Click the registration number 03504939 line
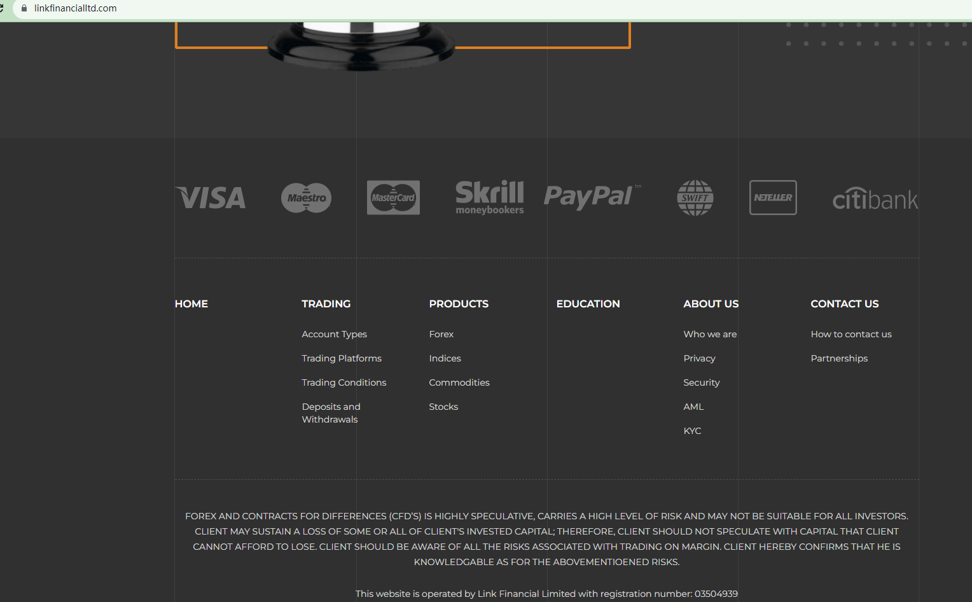Screen dimensions: 972x602 (x=547, y=594)
